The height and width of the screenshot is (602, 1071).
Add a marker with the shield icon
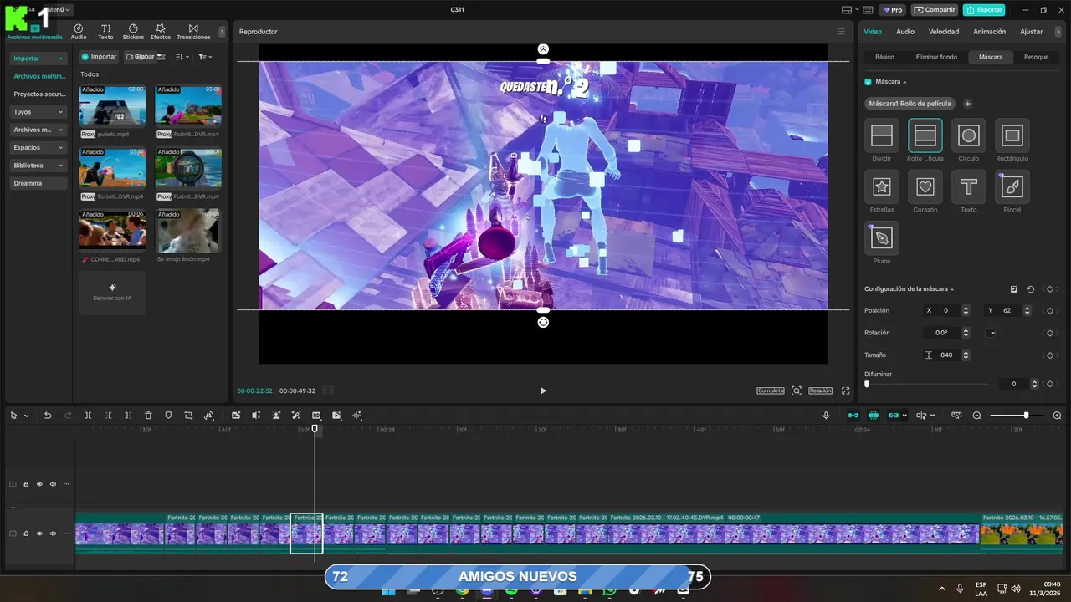[x=168, y=416]
